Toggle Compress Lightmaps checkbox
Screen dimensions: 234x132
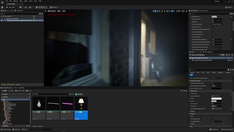(x=212, y=37)
